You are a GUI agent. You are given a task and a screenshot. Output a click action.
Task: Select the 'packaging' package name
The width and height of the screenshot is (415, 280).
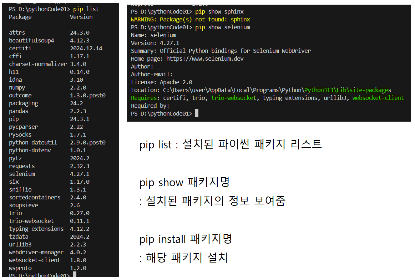[x=23, y=103]
